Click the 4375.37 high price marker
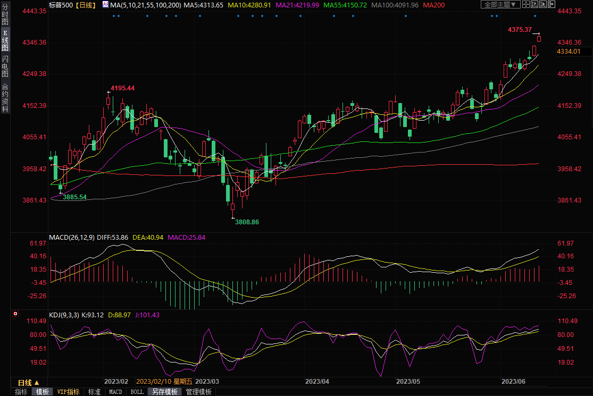This screenshot has height=396, width=593. (520, 30)
